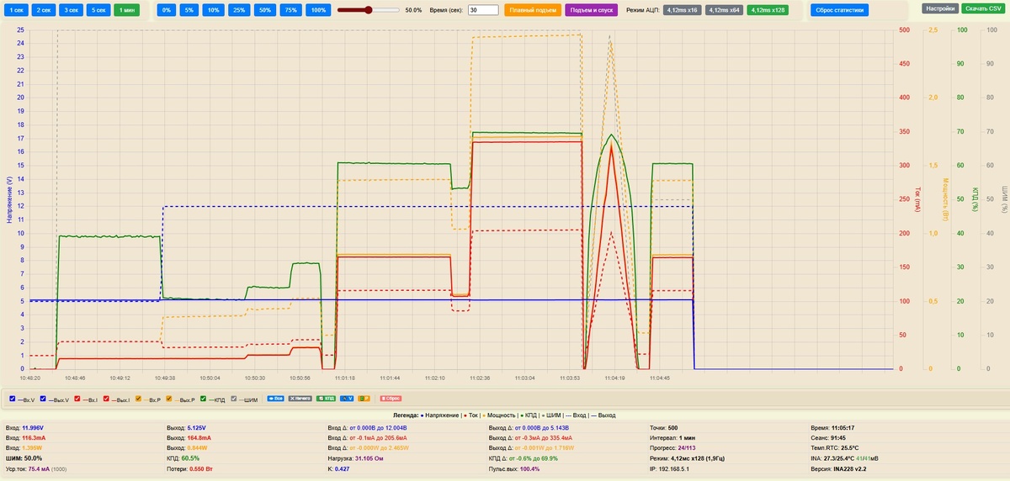Click IP address 192.168.5.1
Image resolution: width=1010 pixels, height=481 pixels.
pyautogui.click(x=675, y=468)
